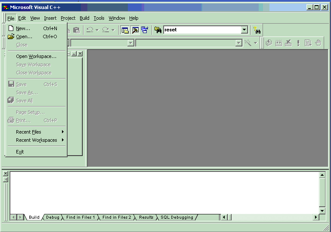Click the Open folder icon in File menu
This screenshot has width=331, height=232.
click(x=11, y=37)
